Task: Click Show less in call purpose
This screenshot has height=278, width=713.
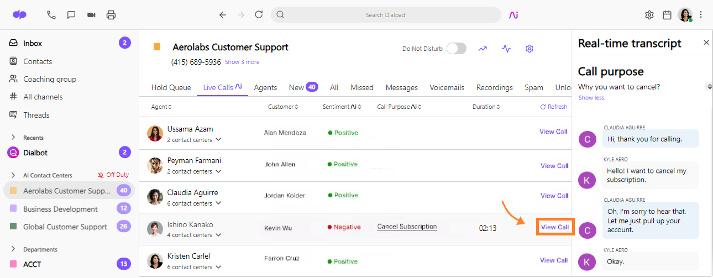Action: point(591,98)
